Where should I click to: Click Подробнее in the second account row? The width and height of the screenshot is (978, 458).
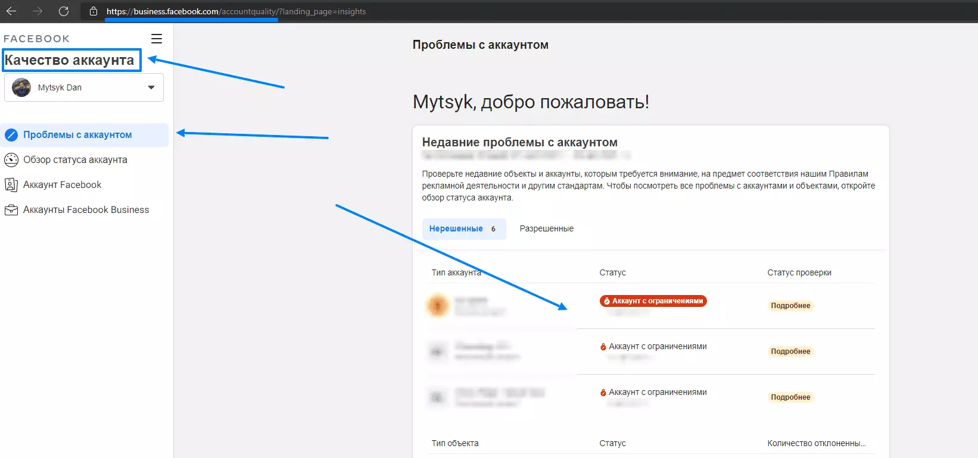coord(790,352)
